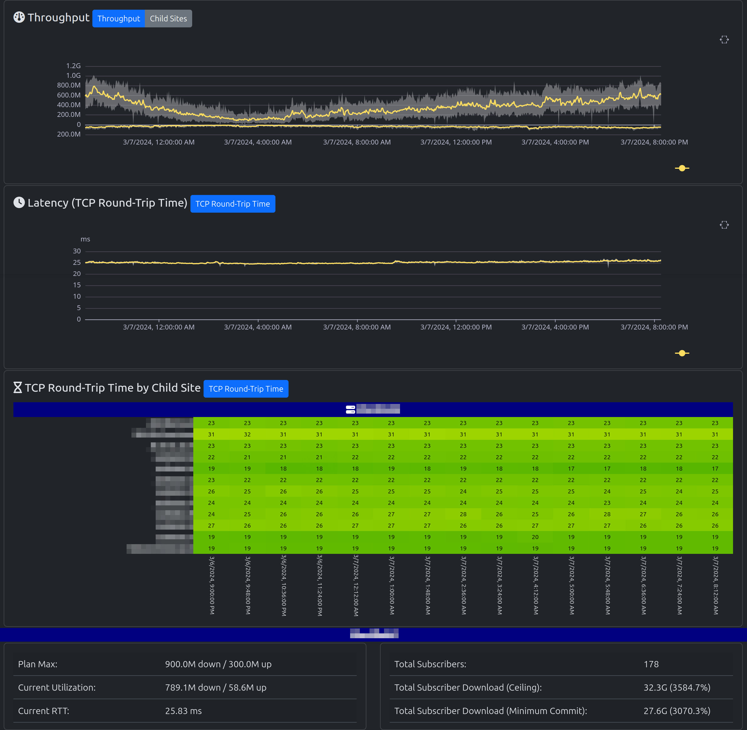
Task: Click the 20 cell at 4:12:00 AM column
Action: click(535, 537)
